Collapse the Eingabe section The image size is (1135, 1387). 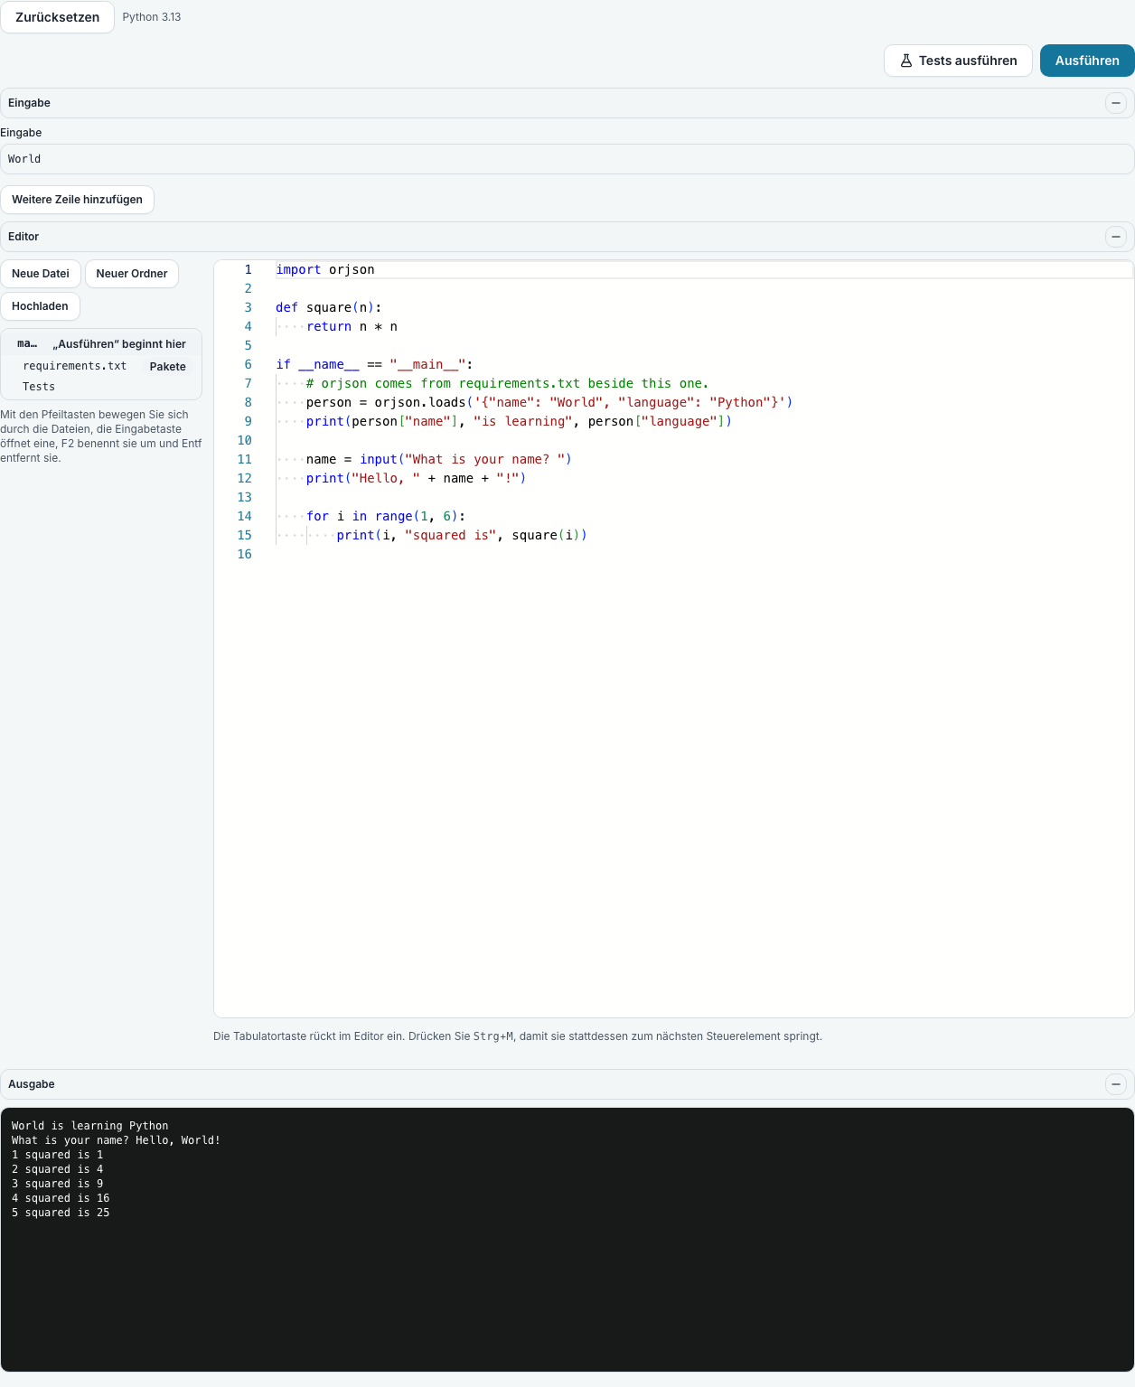(1116, 103)
